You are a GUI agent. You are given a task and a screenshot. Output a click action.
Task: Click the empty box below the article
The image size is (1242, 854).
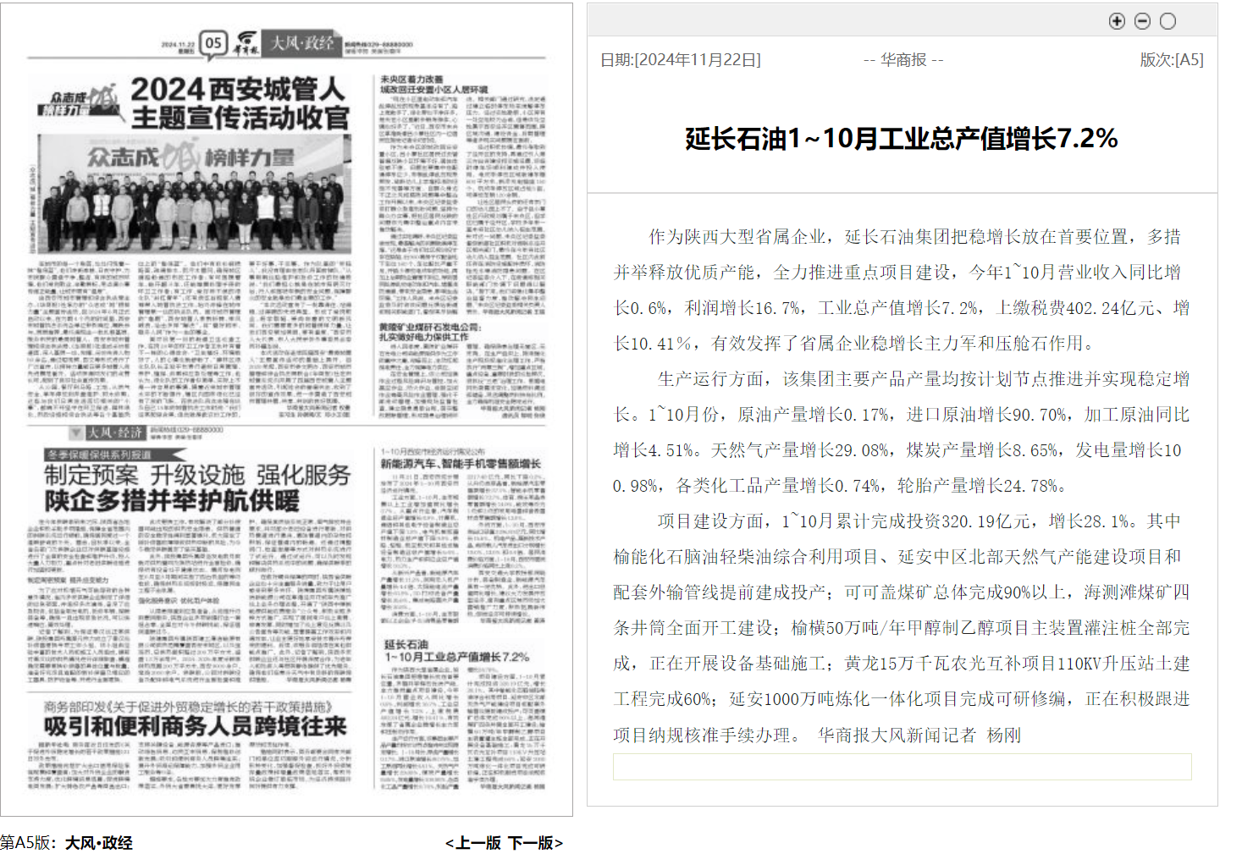(903, 767)
